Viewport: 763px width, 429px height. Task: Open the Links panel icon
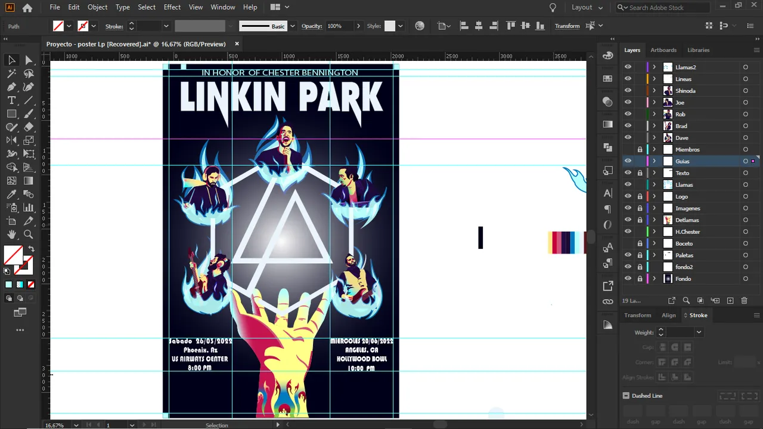point(607,302)
